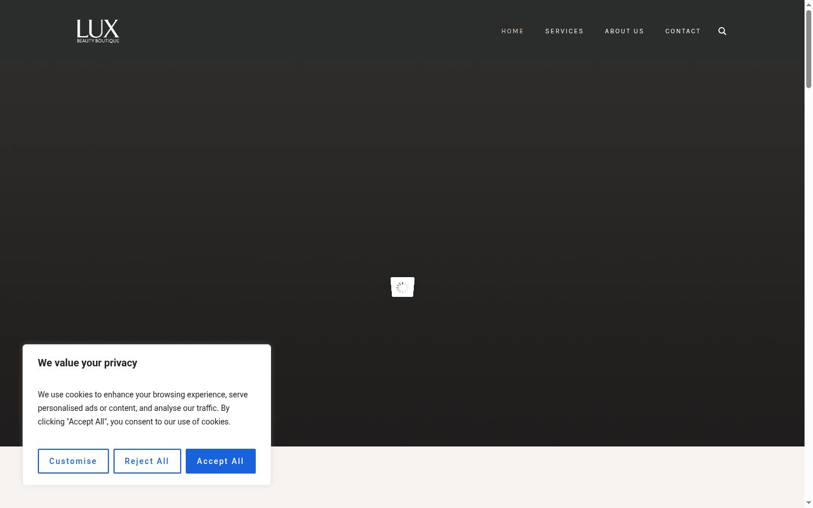Accept all cookies
813x508 pixels.
point(221,461)
